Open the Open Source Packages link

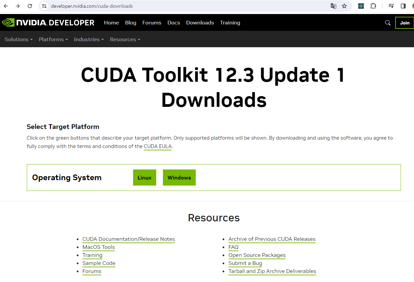coord(257,255)
